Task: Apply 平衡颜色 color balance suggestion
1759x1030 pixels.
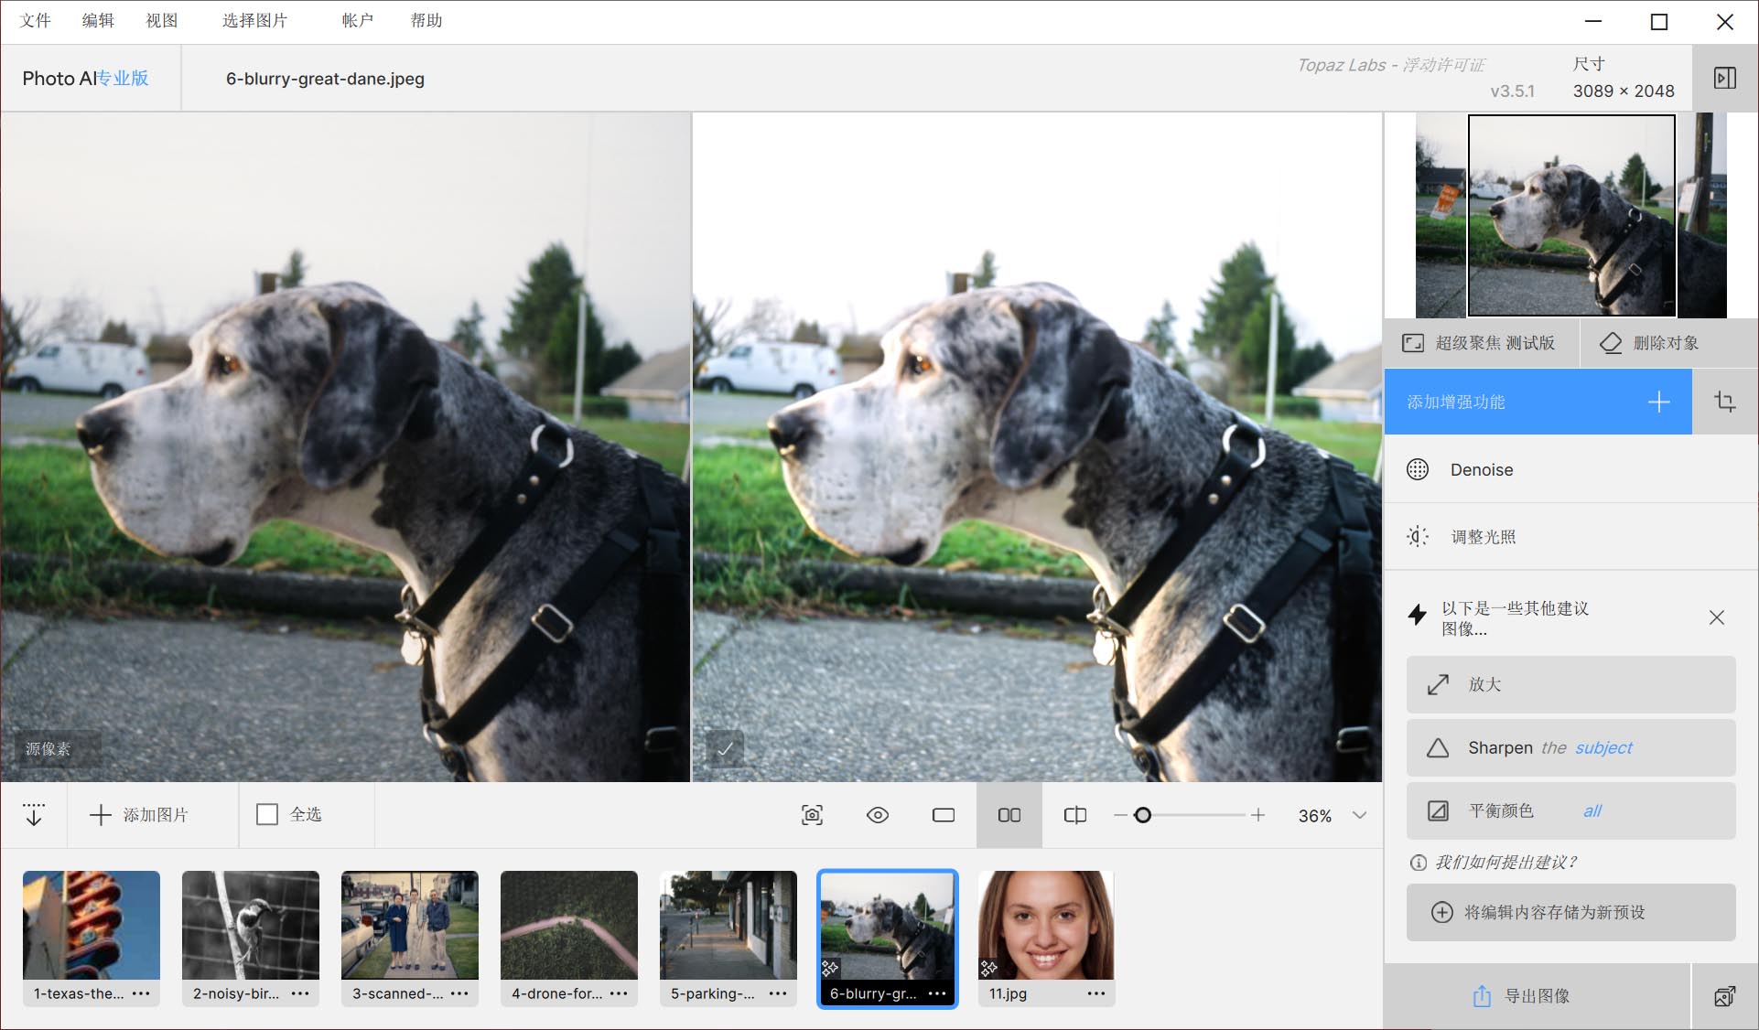Action: click(x=1570, y=810)
